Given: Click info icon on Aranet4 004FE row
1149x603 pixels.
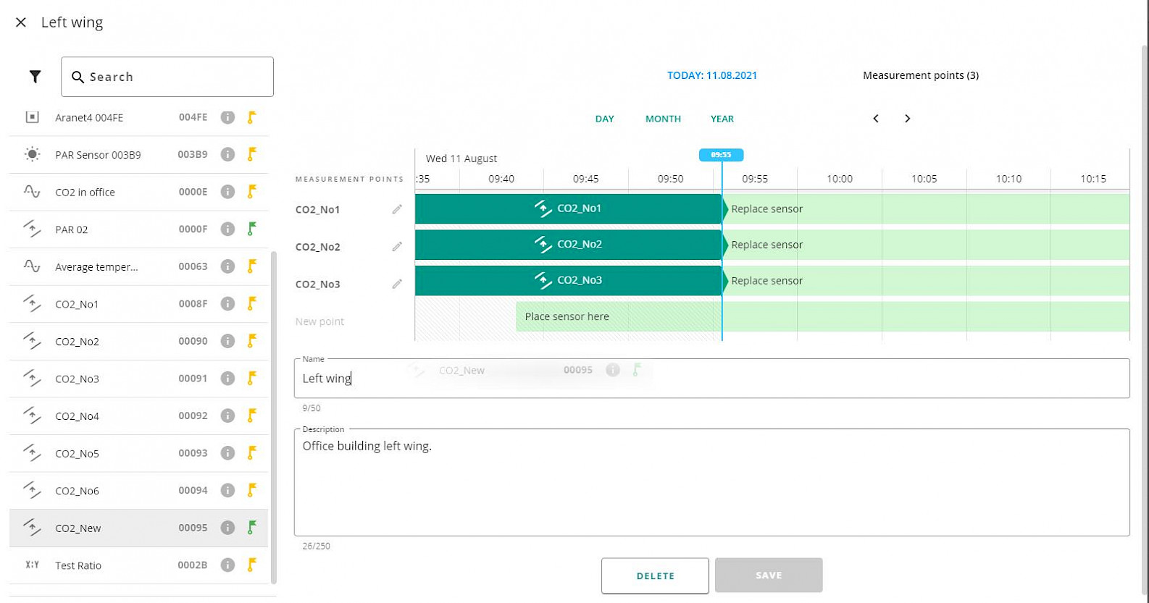Looking at the screenshot, I should [227, 117].
